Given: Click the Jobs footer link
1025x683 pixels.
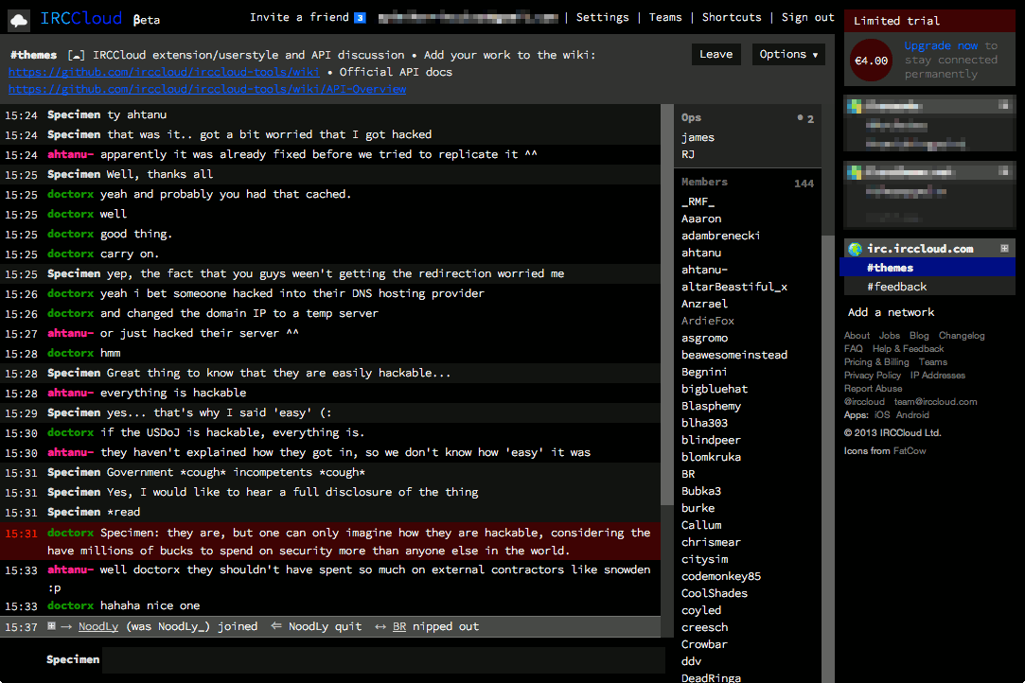Looking at the screenshot, I should (x=889, y=335).
